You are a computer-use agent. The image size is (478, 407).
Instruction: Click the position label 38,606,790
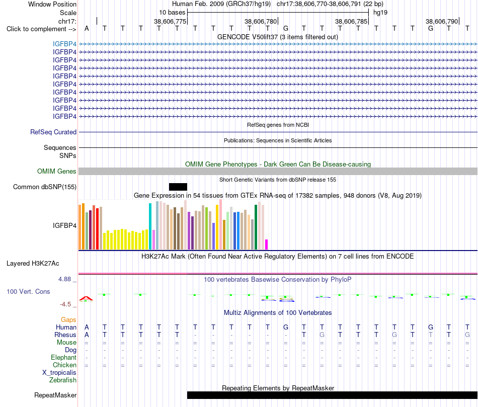[x=442, y=21]
